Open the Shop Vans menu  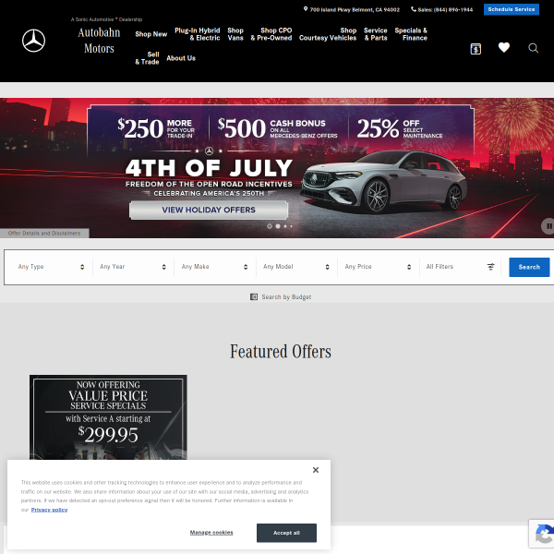click(235, 34)
